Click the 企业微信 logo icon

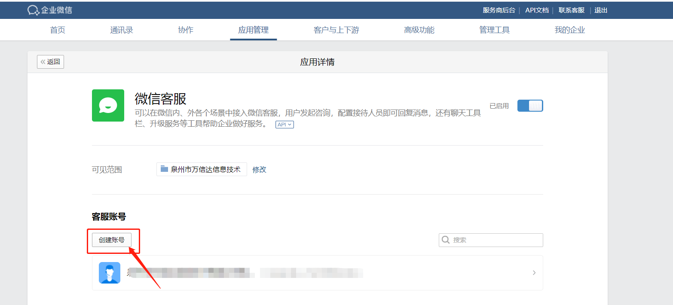tap(33, 10)
